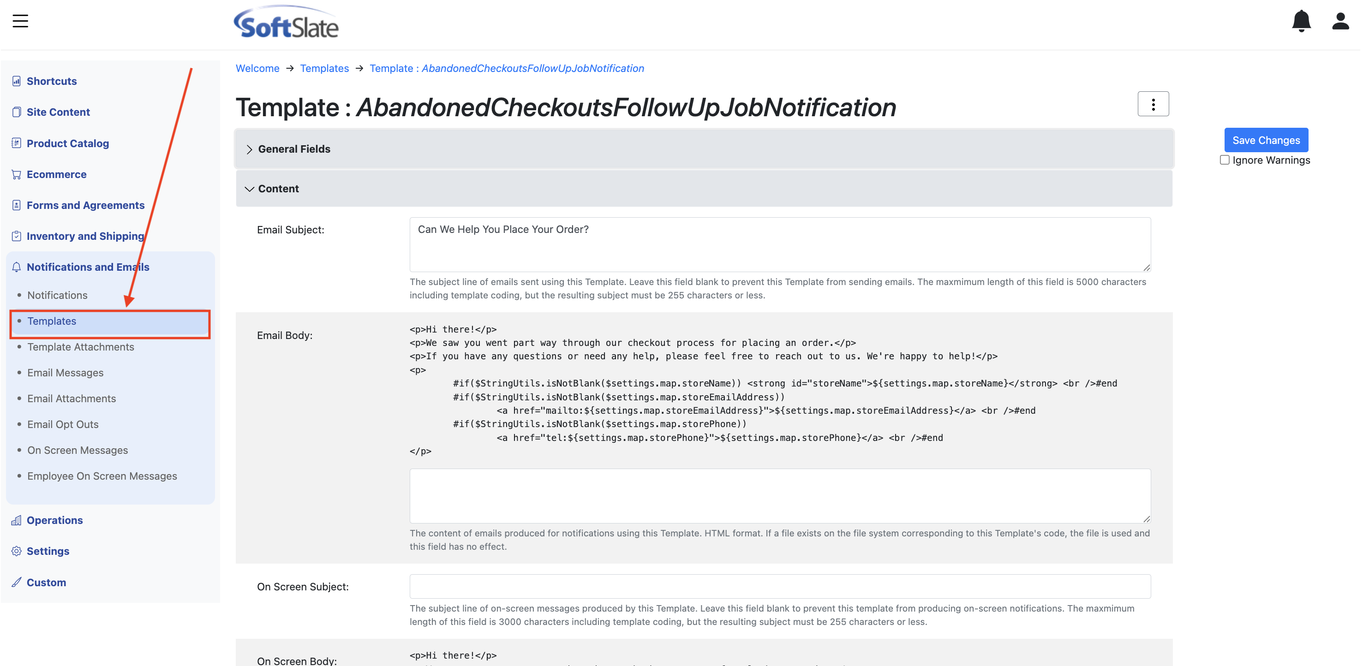This screenshot has height=666, width=1363.
Task: Open Email Opt Outs sidebar item
Action: coord(62,425)
